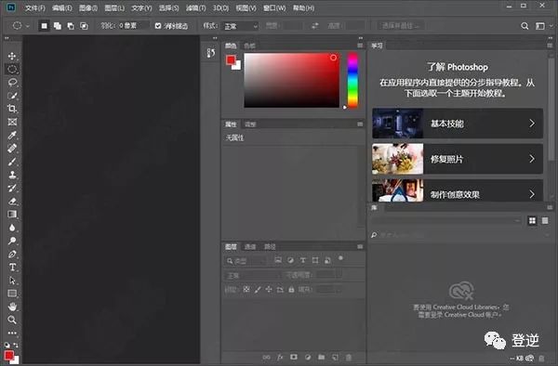Click the search icon in options bar
Image resolution: width=558 pixels, height=366 pixels.
pos(525,26)
